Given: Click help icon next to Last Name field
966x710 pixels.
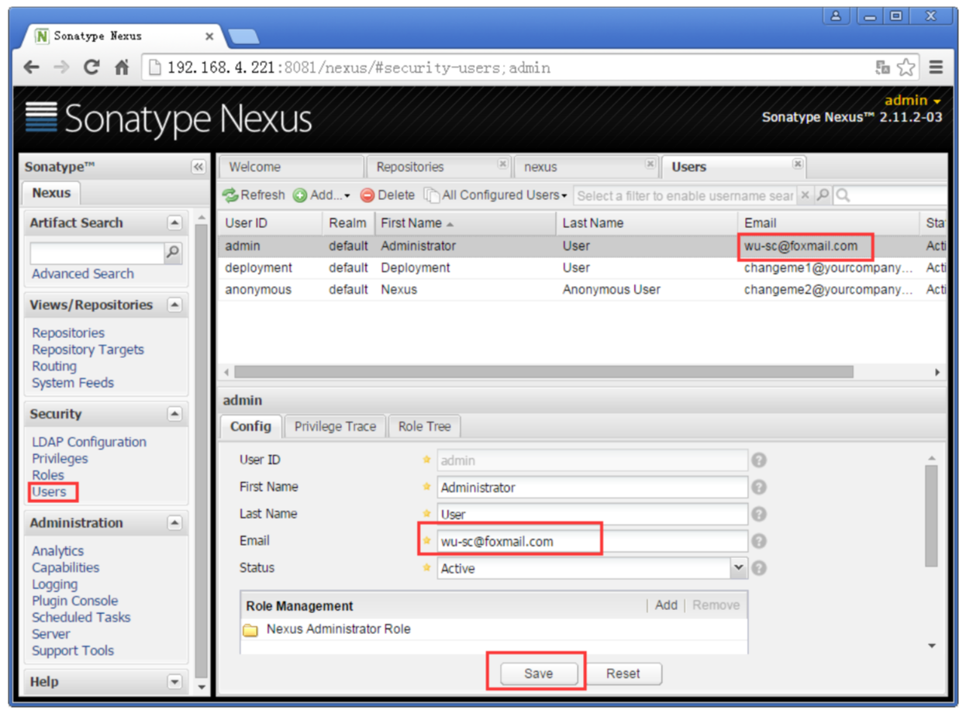Looking at the screenshot, I should click(760, 514).
